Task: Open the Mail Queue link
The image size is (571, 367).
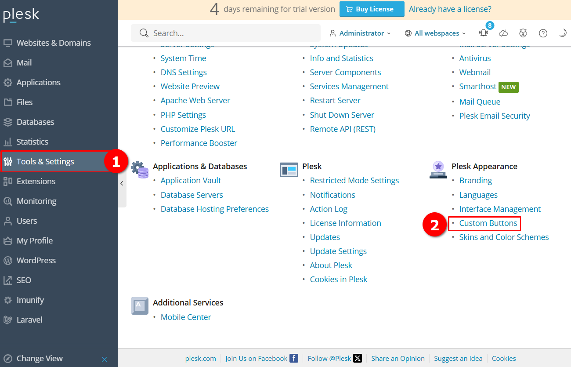Action: [x=480, y=102]
